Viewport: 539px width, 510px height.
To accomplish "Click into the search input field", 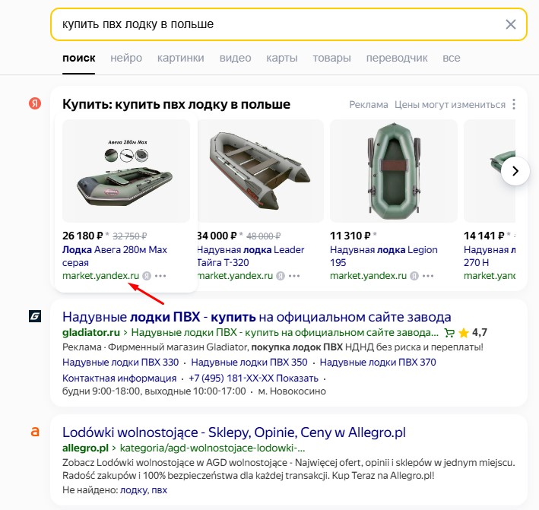I will 274,24.
